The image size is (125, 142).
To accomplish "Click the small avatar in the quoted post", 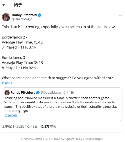I will 7,93.
